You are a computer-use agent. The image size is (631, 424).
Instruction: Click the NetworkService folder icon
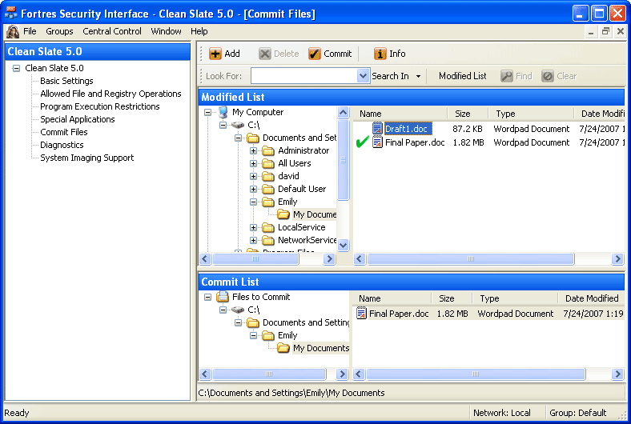[x=268, y=241]
